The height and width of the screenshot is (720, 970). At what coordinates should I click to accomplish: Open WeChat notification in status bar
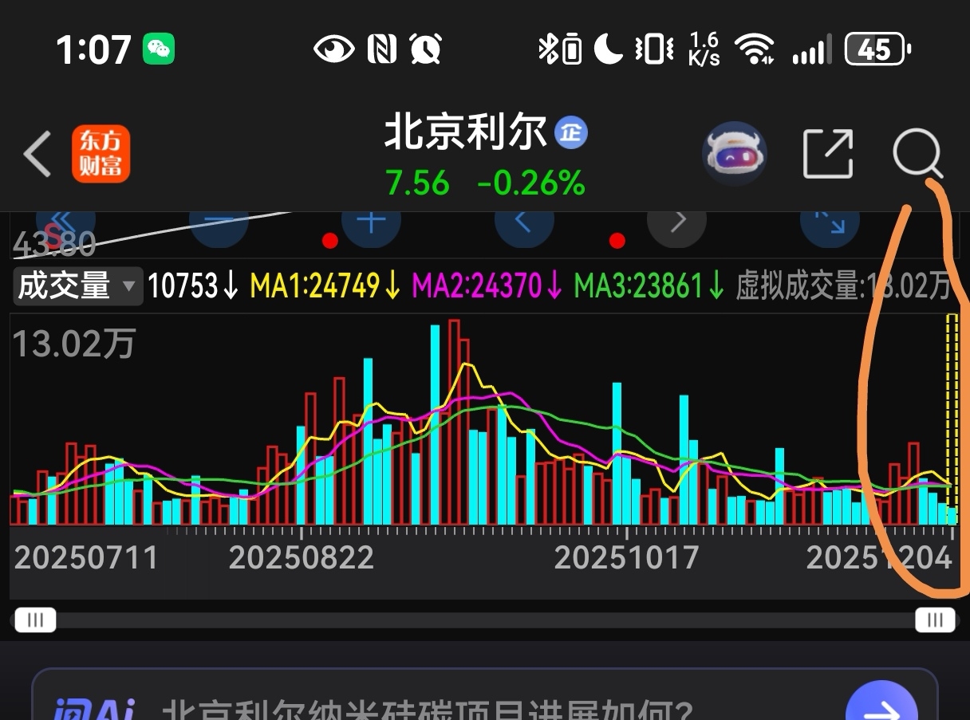pyautogui.click(x=159, y=50)
